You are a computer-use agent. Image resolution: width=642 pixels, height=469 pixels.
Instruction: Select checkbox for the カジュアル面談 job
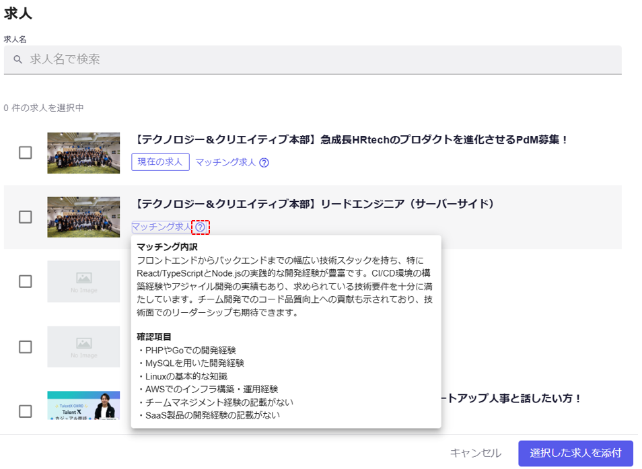(x=25, y=411)
